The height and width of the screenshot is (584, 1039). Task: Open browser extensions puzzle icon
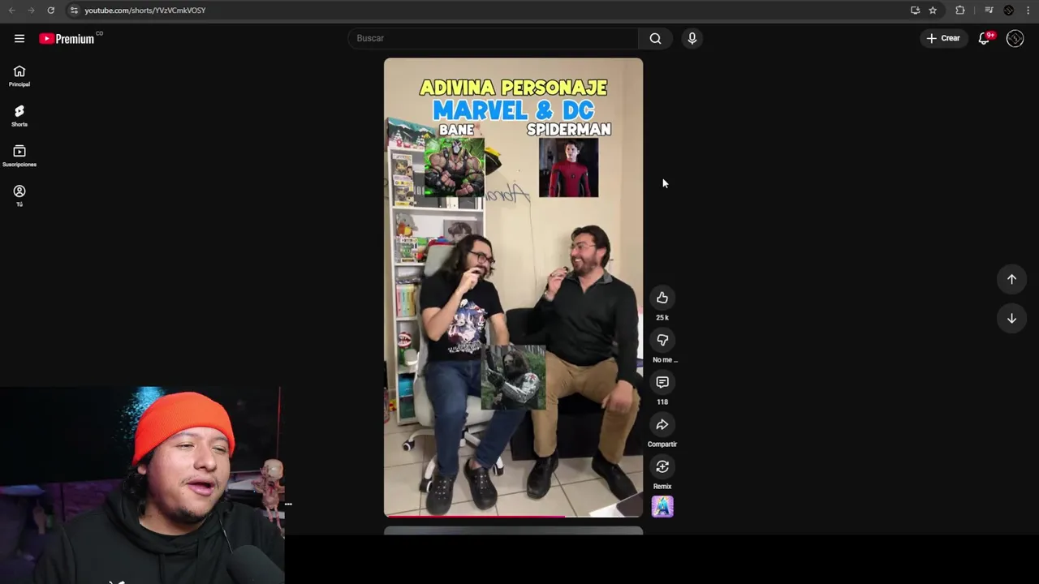(x=960, y=10)
